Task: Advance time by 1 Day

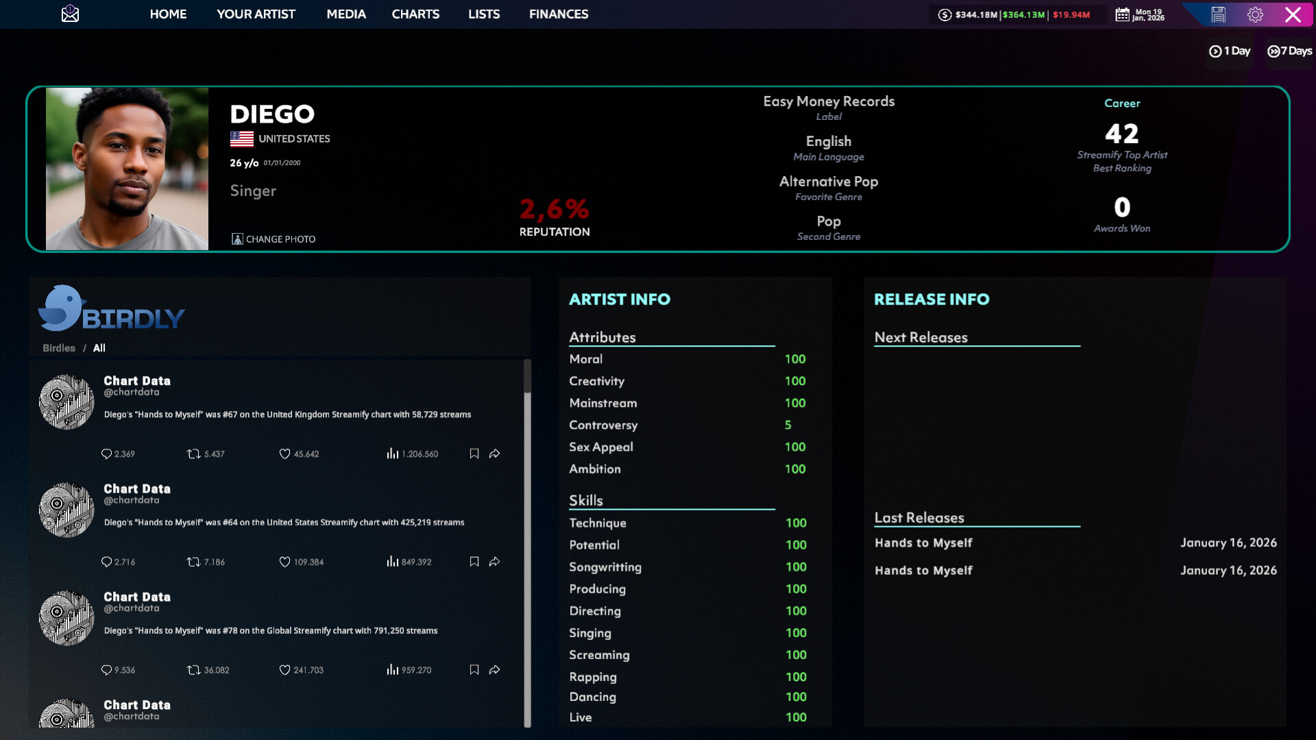Action: click(1230, 51)
